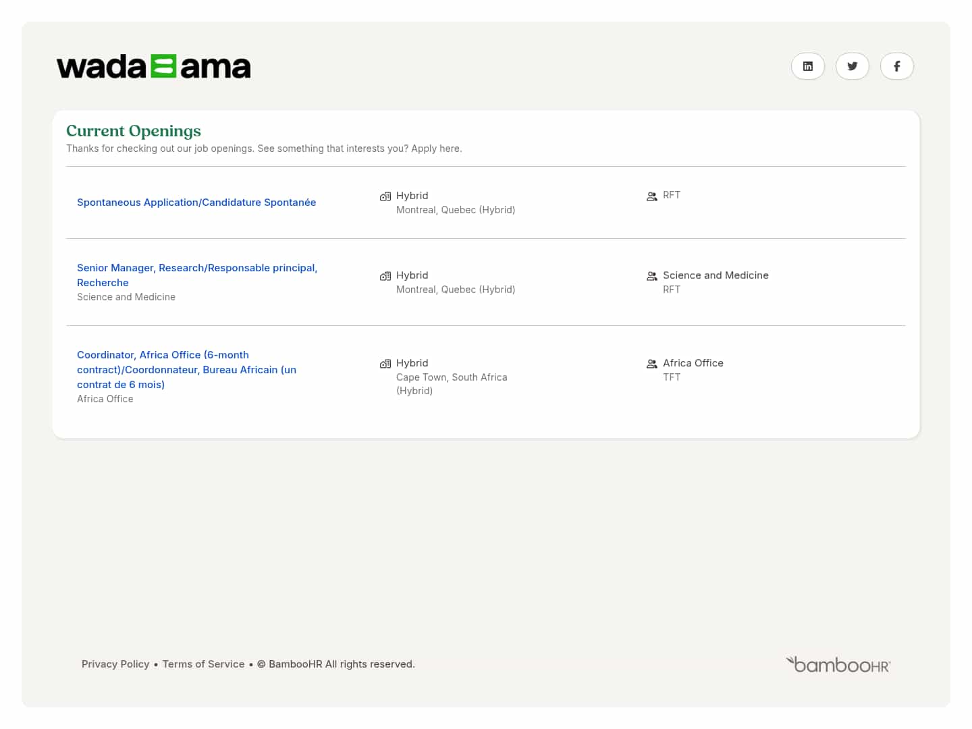The width and height of the screenshot is (972, 729).
Task: Click department icon in Spontaneous Application row
Action: [652, 196]
